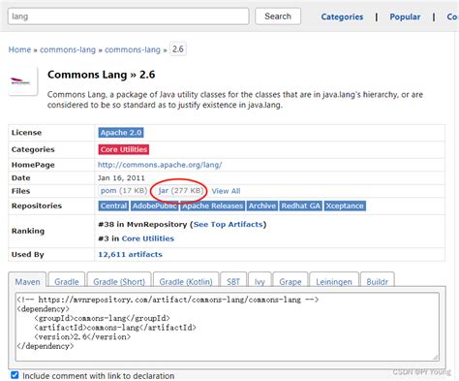Click View All files link

[x=226, y=191]
